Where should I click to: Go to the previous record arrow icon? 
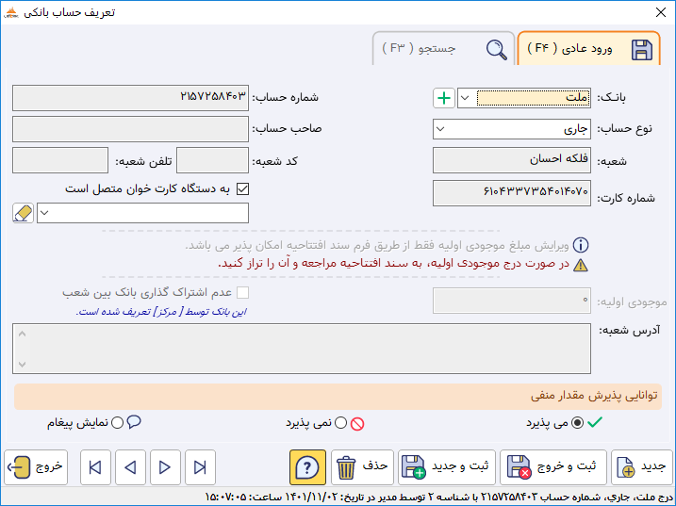pyautogui.click(x=130, y=467)
